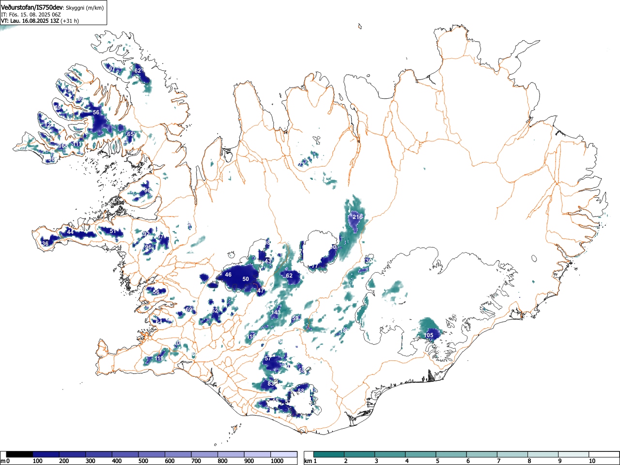Click the visibility value 43 on map
The width and height of the screenshot is (620, 465).
pyautogui.click(x=268, y=261)
